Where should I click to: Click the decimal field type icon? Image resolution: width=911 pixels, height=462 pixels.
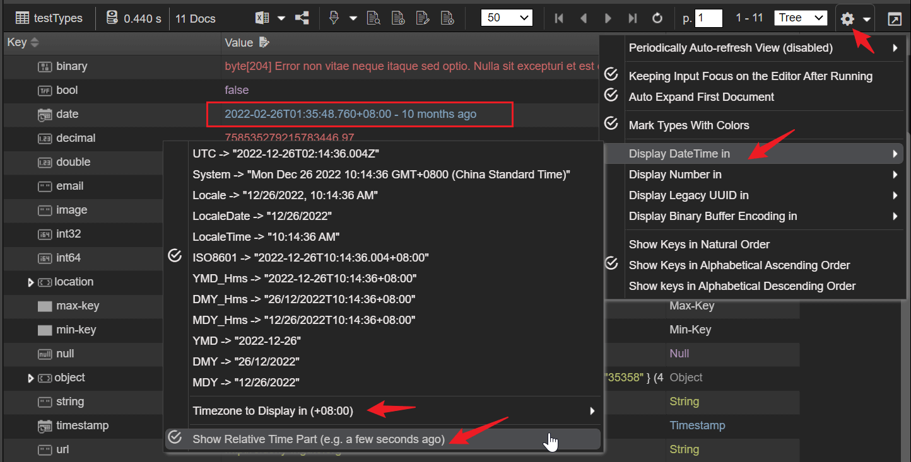coord(45,138)
